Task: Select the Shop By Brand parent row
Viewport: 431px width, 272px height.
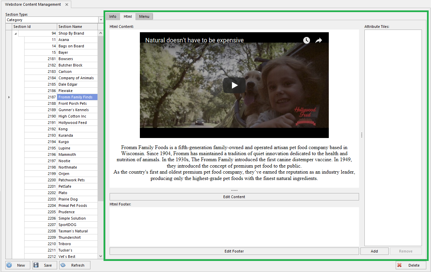Action: tap(58, 33)
